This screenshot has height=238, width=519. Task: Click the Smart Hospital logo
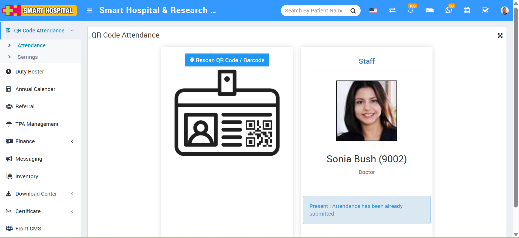tap(39, 11)
